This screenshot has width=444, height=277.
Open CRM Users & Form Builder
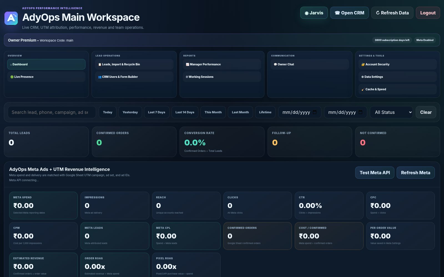tap(134, 77)
